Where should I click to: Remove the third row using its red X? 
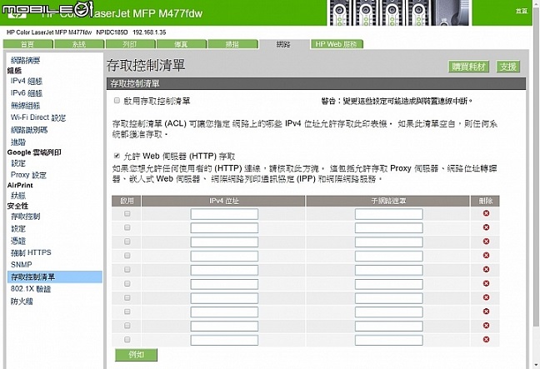click(486, 242)
